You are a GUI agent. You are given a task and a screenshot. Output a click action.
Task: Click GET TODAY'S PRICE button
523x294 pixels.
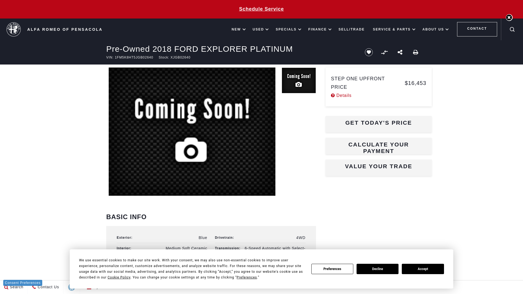378,124
